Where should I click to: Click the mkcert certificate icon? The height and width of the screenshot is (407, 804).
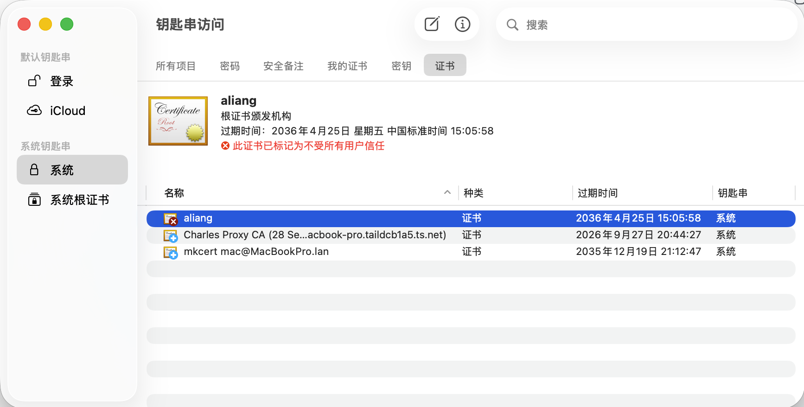(171, 252)
